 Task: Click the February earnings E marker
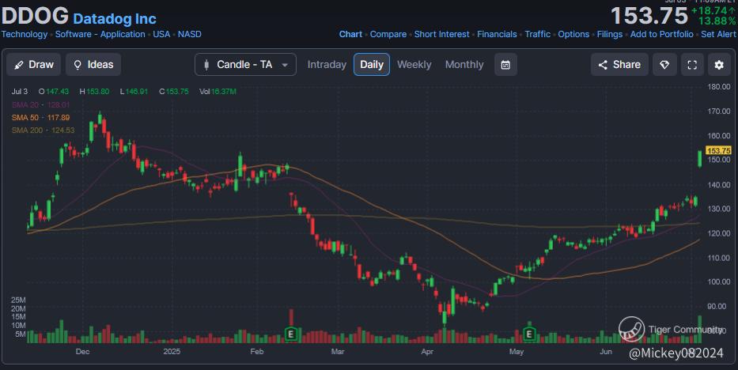[291, 334]
